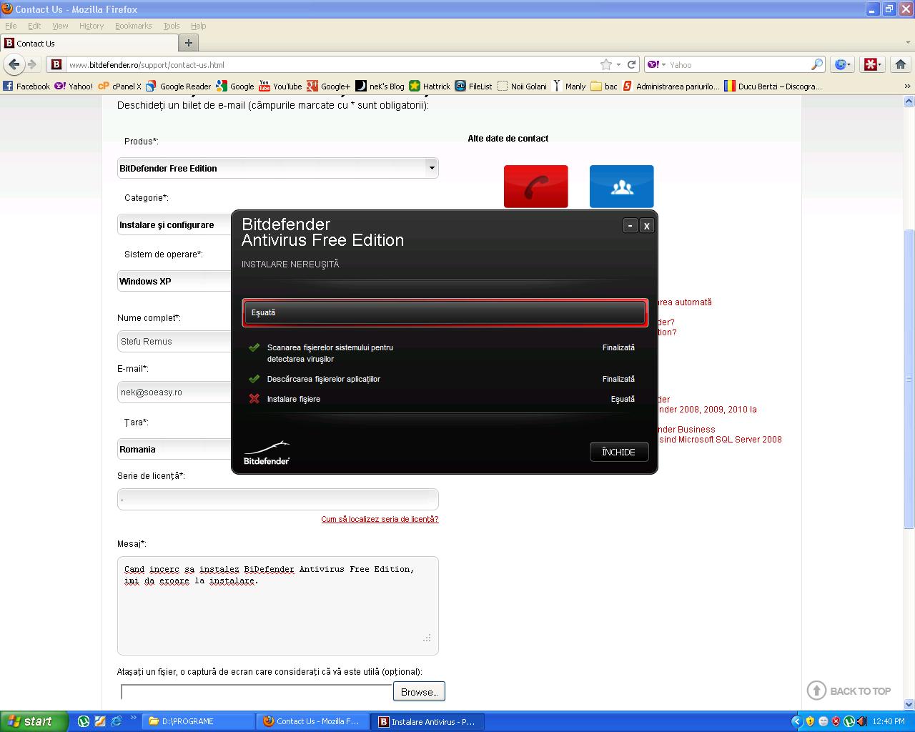Screen dimensions: 915x732
Task: Click the page vertical scrollbar thumb
Action: coord(909,379)
